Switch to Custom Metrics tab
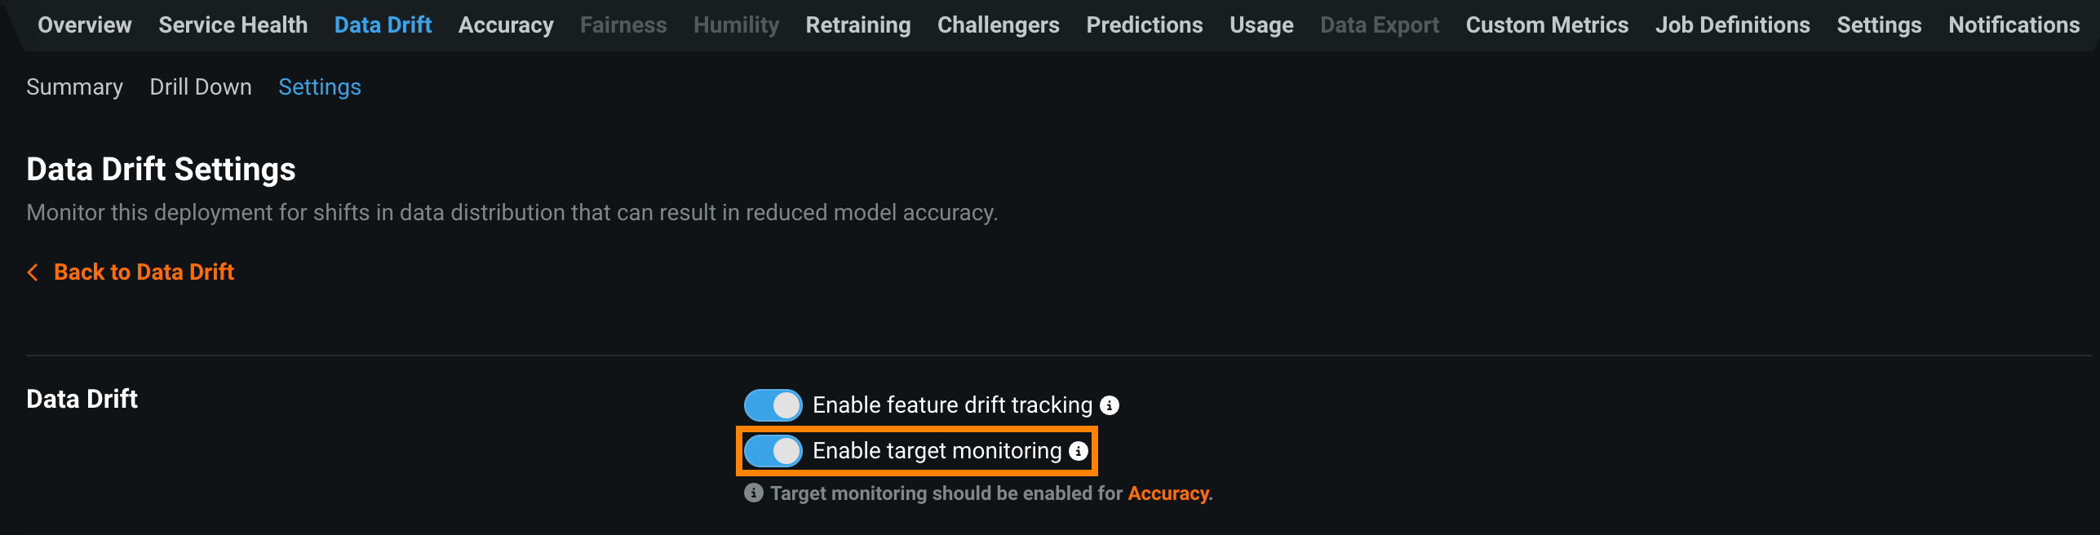 tap(1547, 25)
